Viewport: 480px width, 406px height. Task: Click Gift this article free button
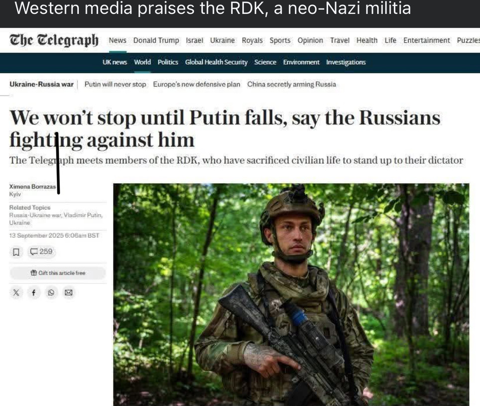[x=58, y=273]
